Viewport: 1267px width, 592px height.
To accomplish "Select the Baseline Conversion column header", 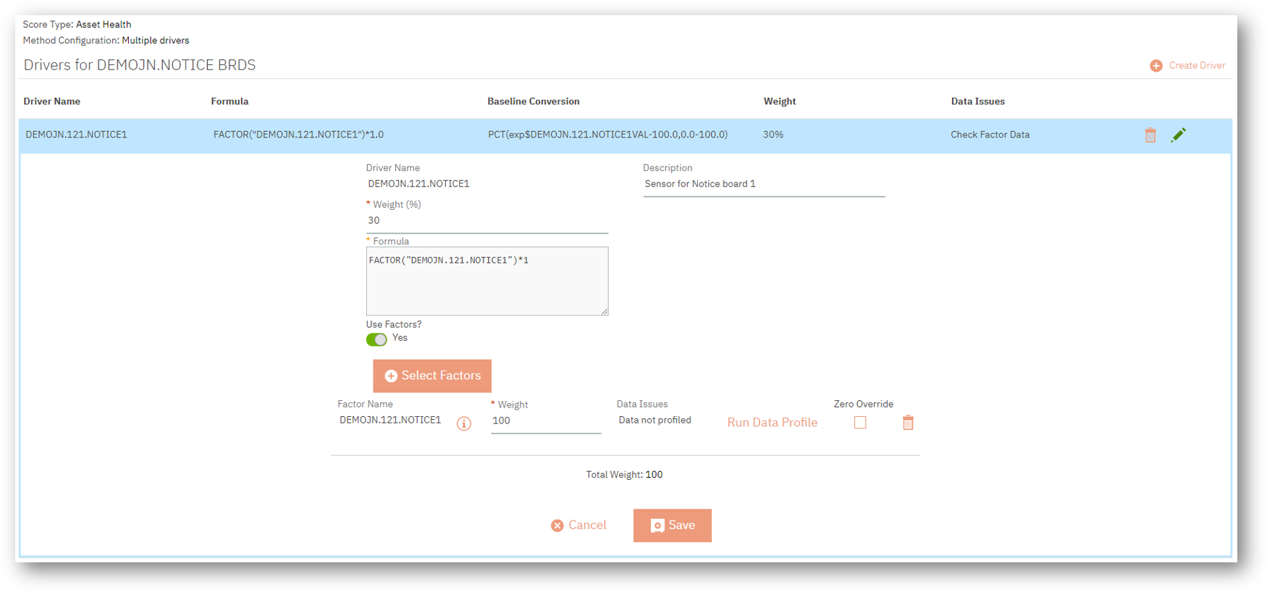I will (x=534, y=101).
